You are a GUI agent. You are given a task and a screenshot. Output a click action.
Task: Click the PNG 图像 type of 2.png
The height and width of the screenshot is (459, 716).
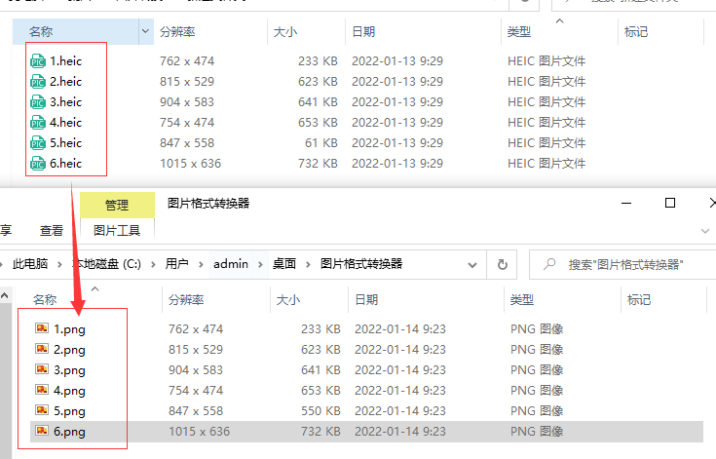pyautogui.click(x=537, y=350)
